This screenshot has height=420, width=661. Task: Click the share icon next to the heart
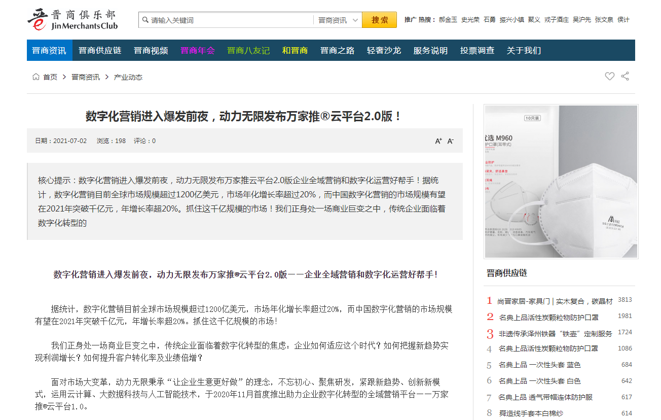[625, 76]
